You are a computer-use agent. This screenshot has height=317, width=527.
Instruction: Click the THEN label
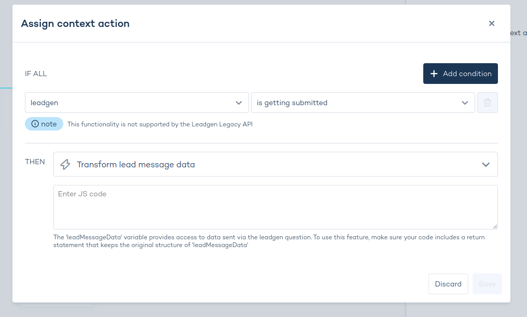[x=35, y=162]
